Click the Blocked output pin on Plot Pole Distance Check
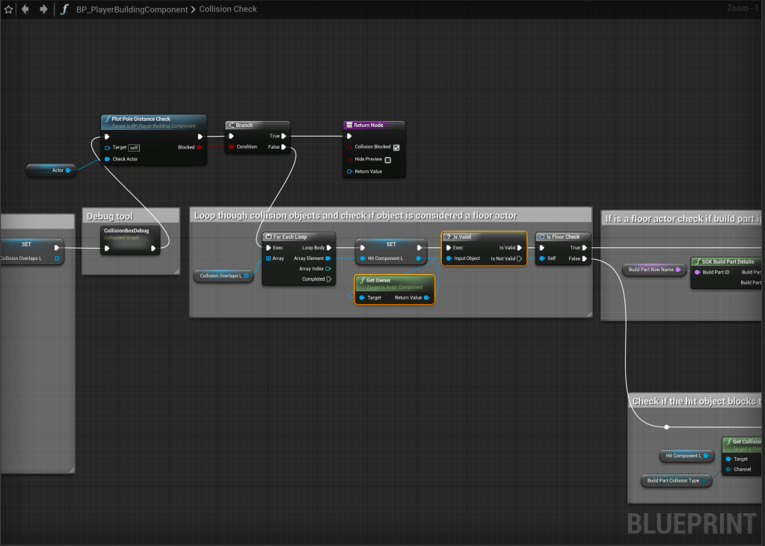This screenshot has height=546, width=765. pos(199,147)
